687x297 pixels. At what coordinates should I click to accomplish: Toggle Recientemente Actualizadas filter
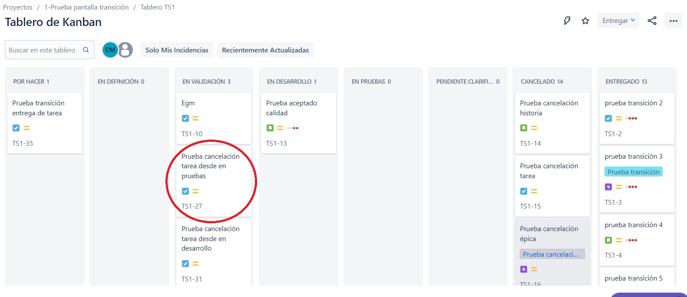(265, 50)
